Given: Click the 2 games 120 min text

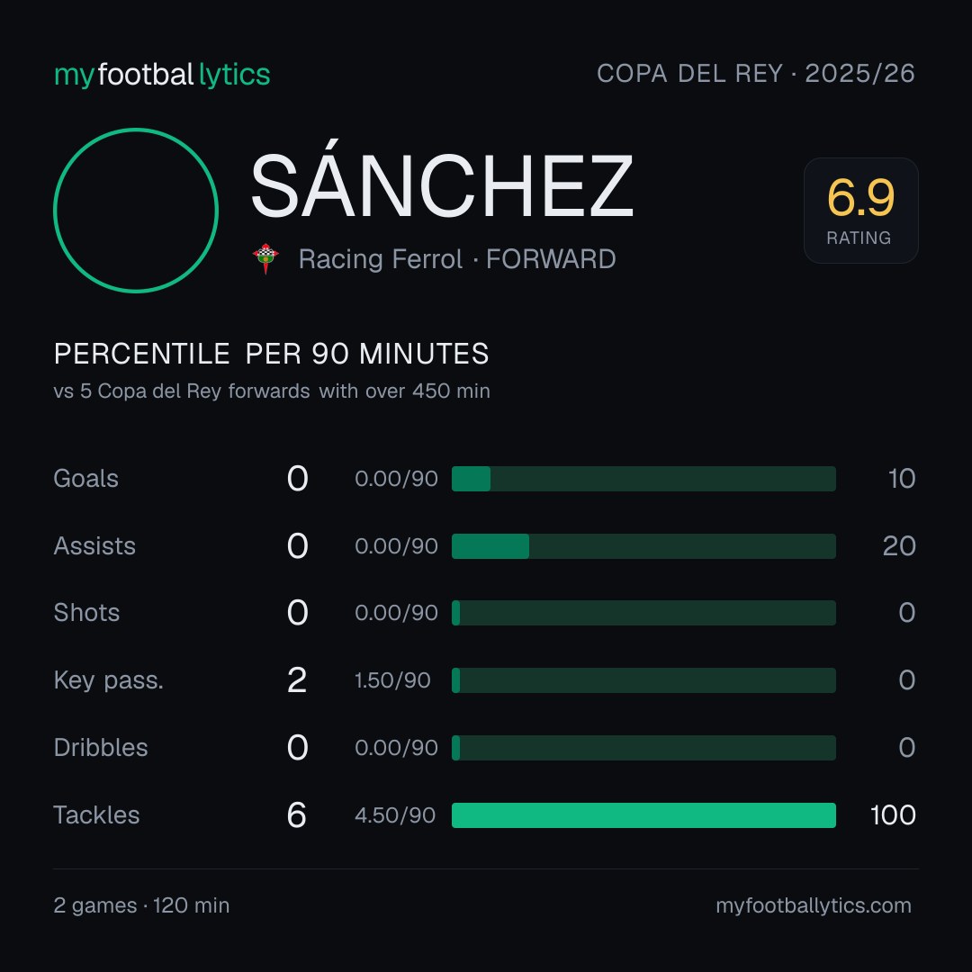Looking at the screenshot, I should pos(141,905).
